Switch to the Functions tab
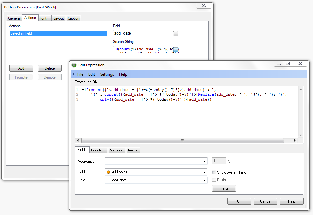The image size is (313, 215). point(99,150)
